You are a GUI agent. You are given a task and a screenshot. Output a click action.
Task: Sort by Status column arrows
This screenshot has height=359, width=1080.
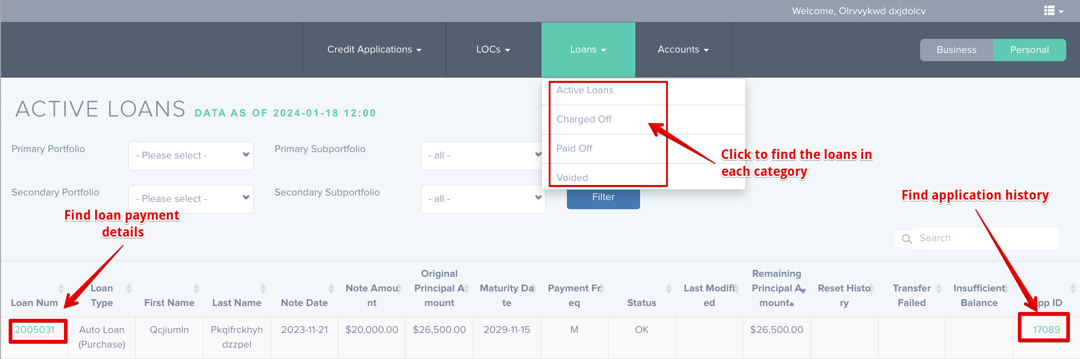[x=669, y=288]
